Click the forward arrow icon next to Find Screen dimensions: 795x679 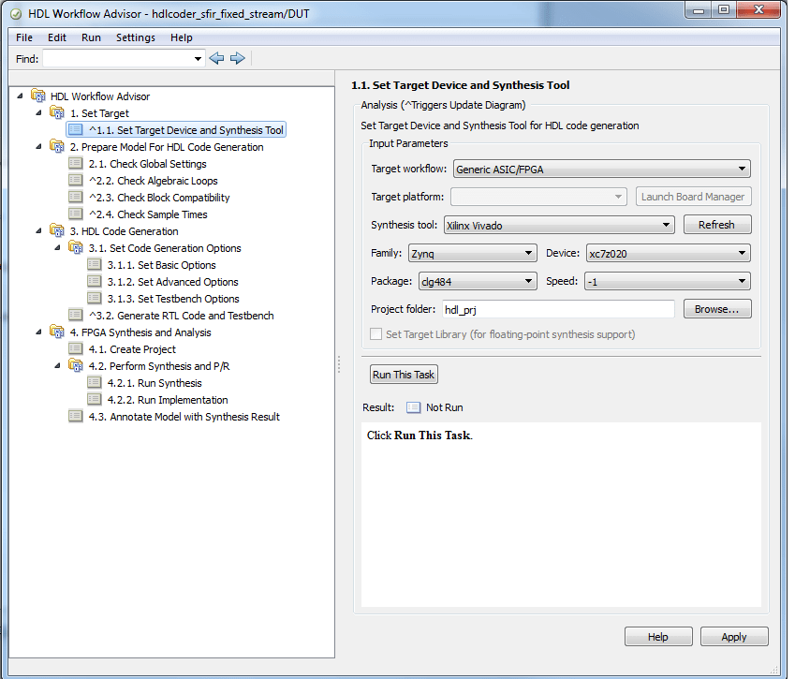tap(237, 58)
